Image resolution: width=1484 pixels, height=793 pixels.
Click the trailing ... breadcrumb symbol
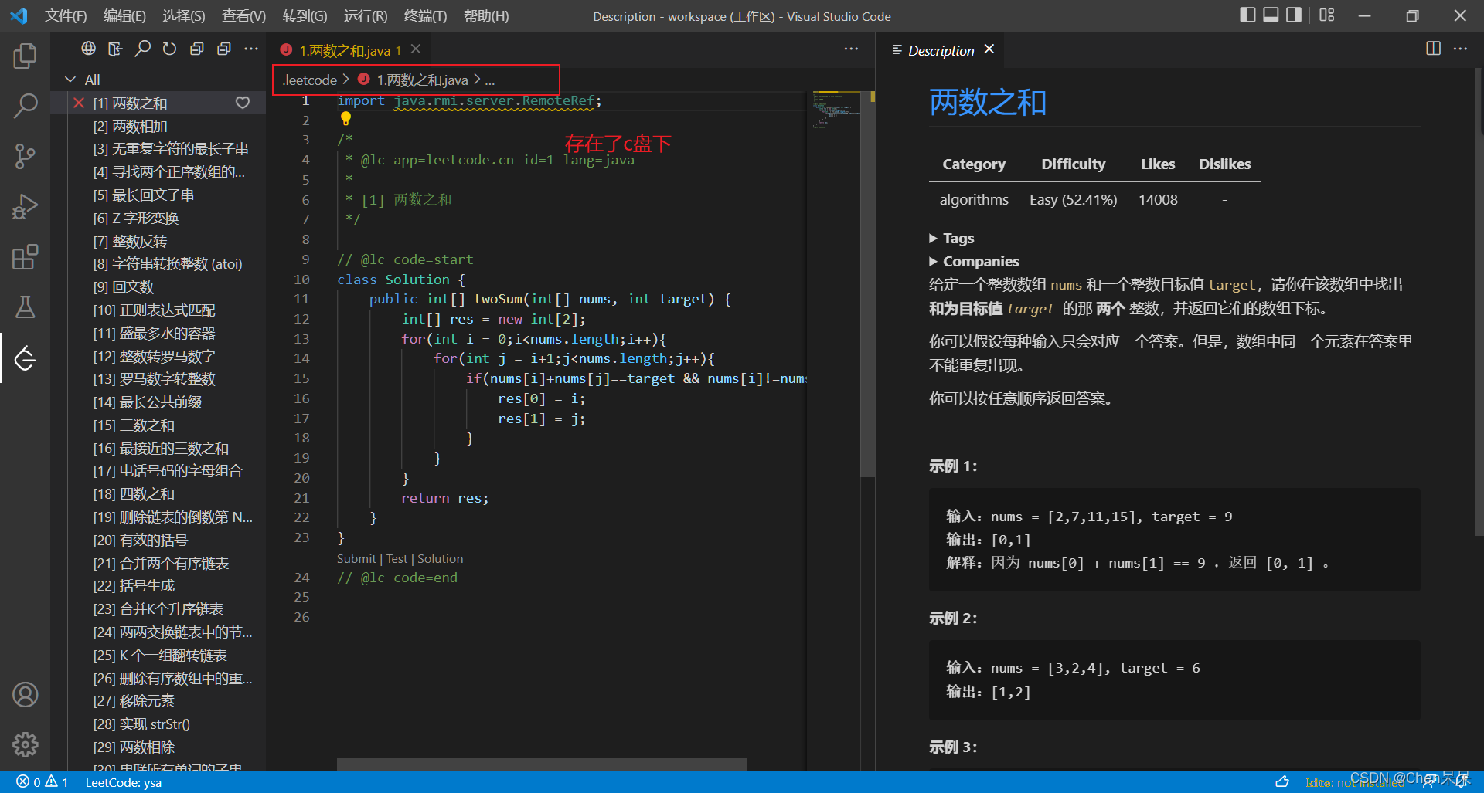point(490,80)
